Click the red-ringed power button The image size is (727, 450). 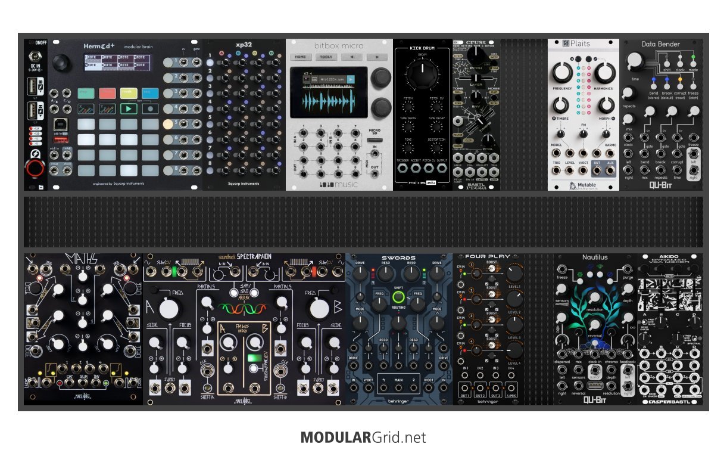(35, 168)
